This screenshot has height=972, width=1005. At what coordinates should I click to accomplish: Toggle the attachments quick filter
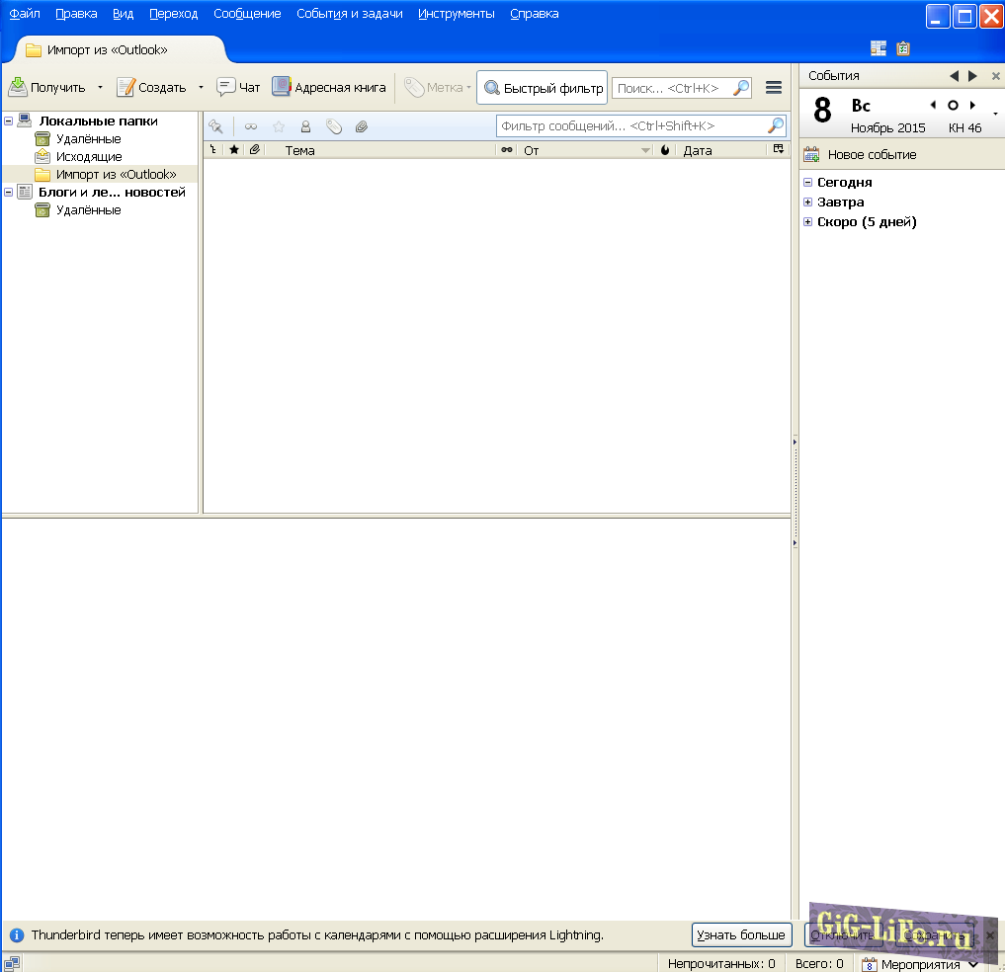[362, 126]
